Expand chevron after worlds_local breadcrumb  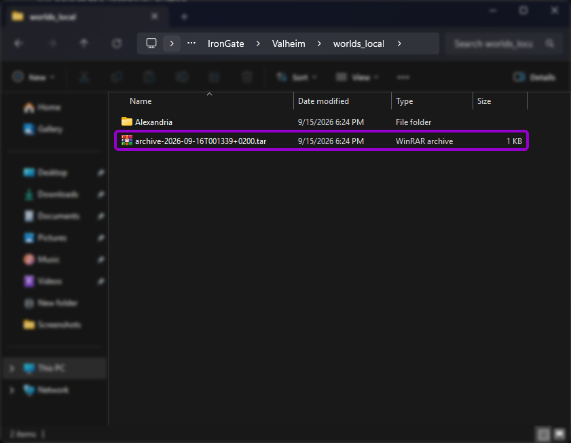point(399,43)
